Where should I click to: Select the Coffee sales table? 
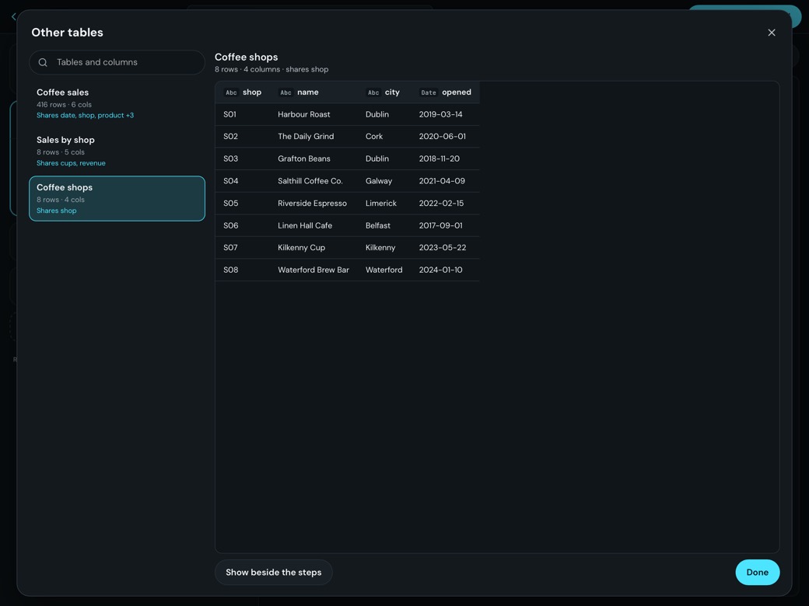(x=117, y=103)
